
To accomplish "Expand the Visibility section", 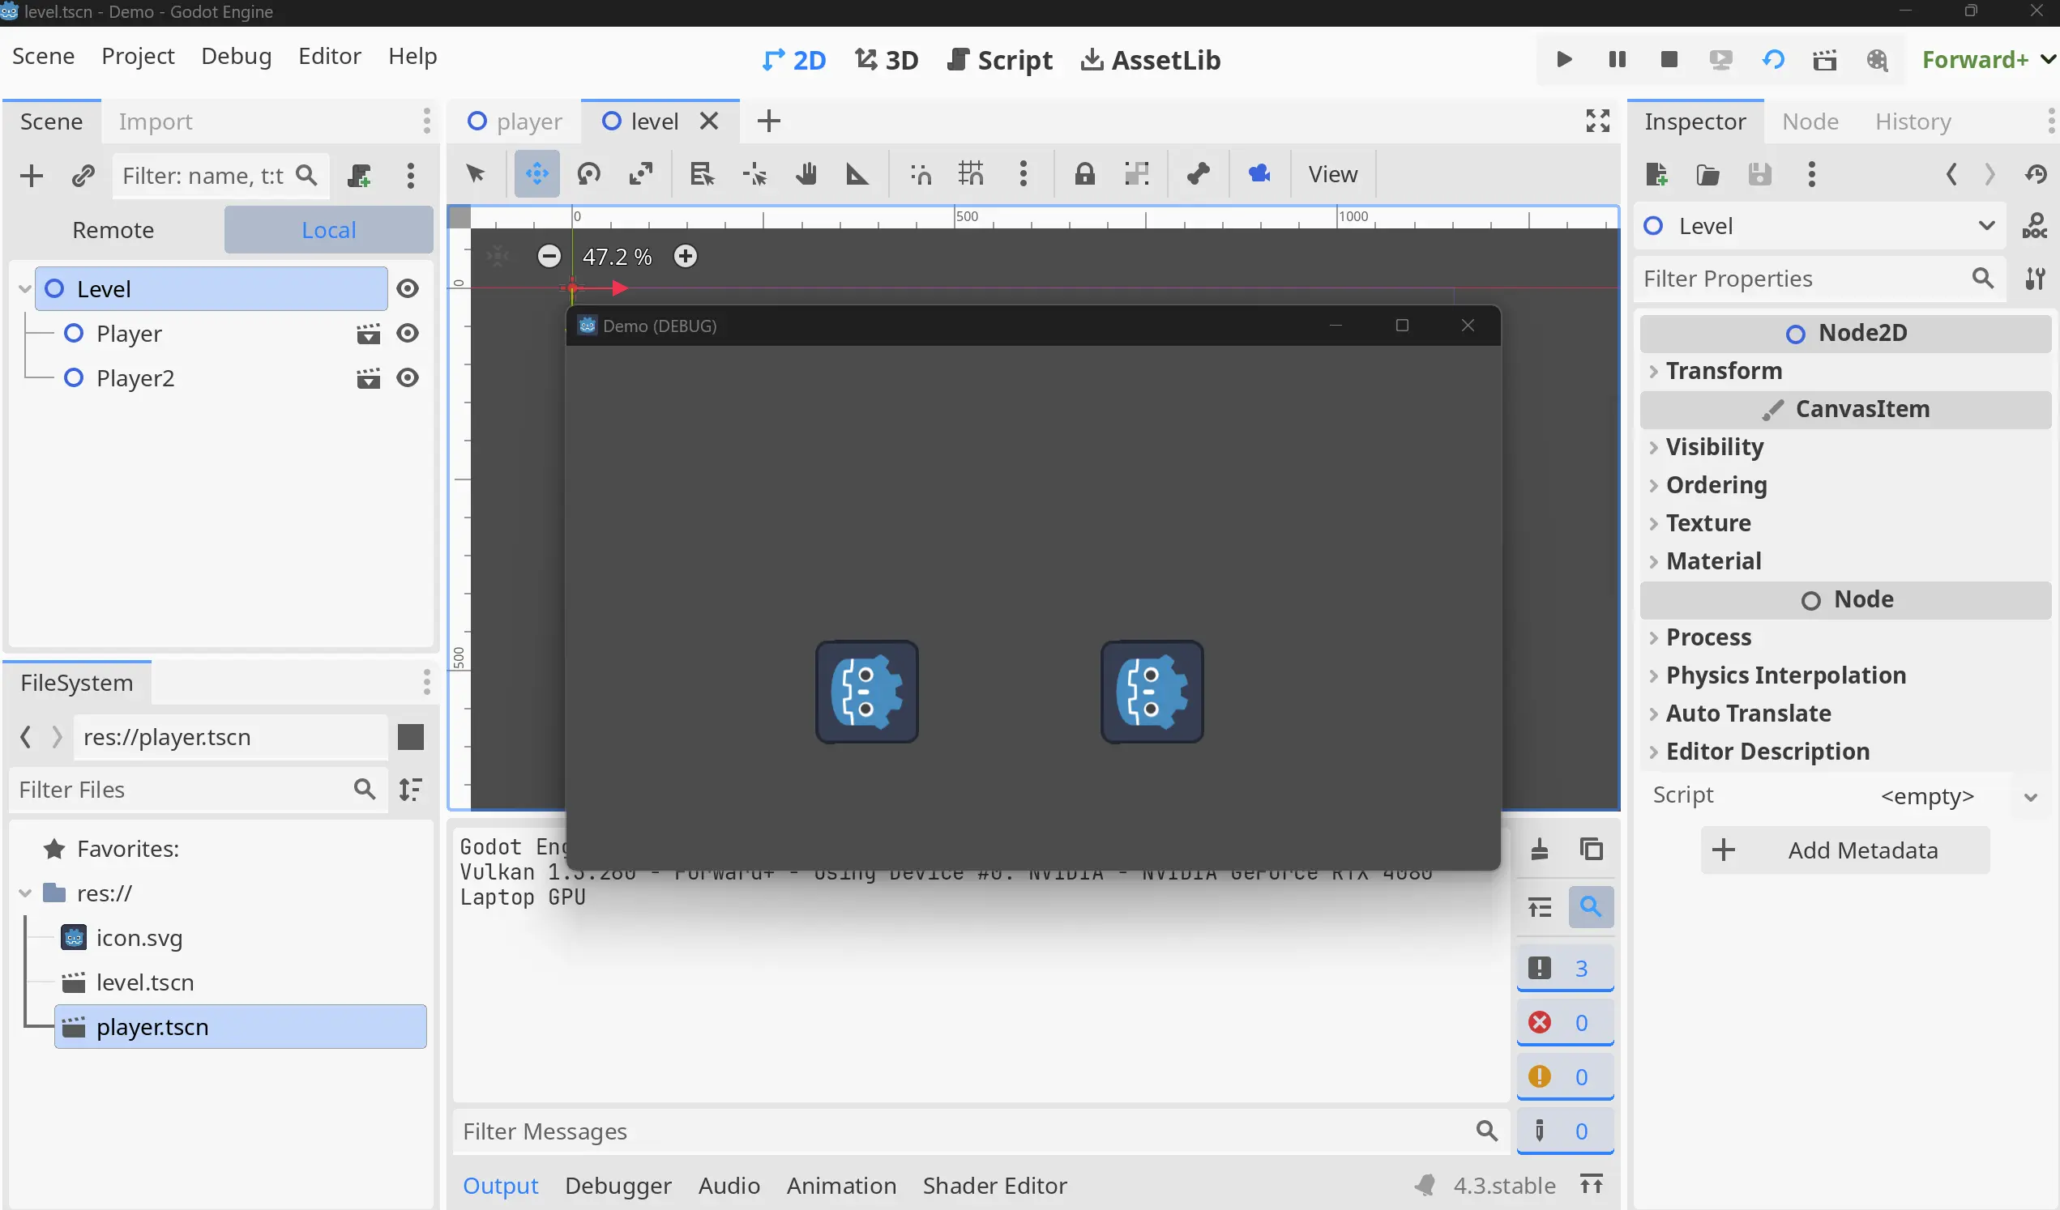I will [x=1845, y=448].
